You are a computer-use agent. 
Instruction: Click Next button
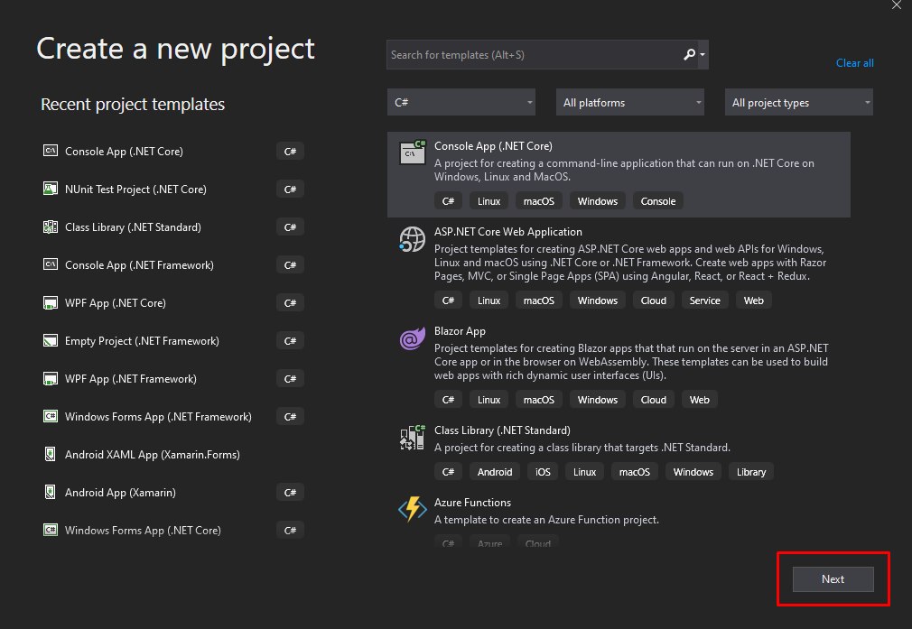833,579
